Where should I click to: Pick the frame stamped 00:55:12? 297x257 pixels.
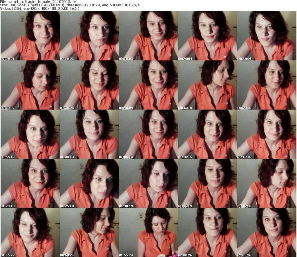(x=30, y=134)
